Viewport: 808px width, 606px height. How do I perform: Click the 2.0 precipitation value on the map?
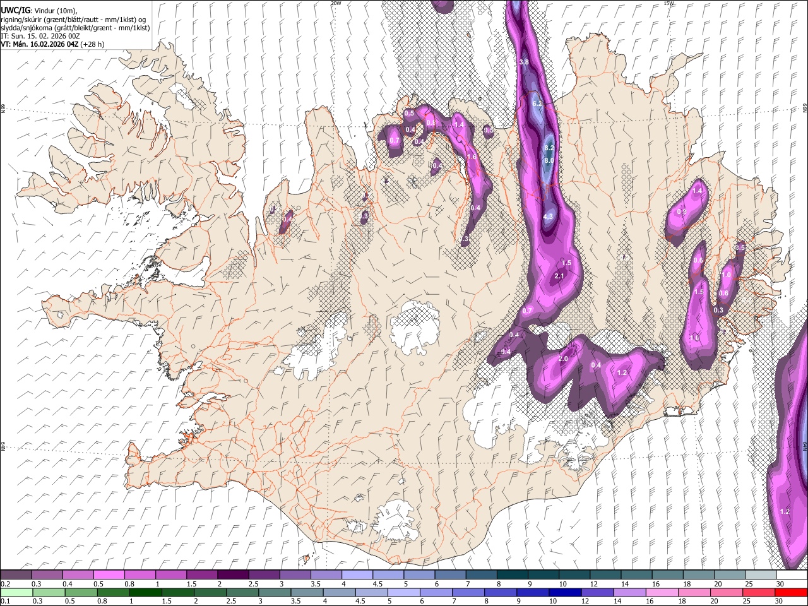click(x=564, y=359)
